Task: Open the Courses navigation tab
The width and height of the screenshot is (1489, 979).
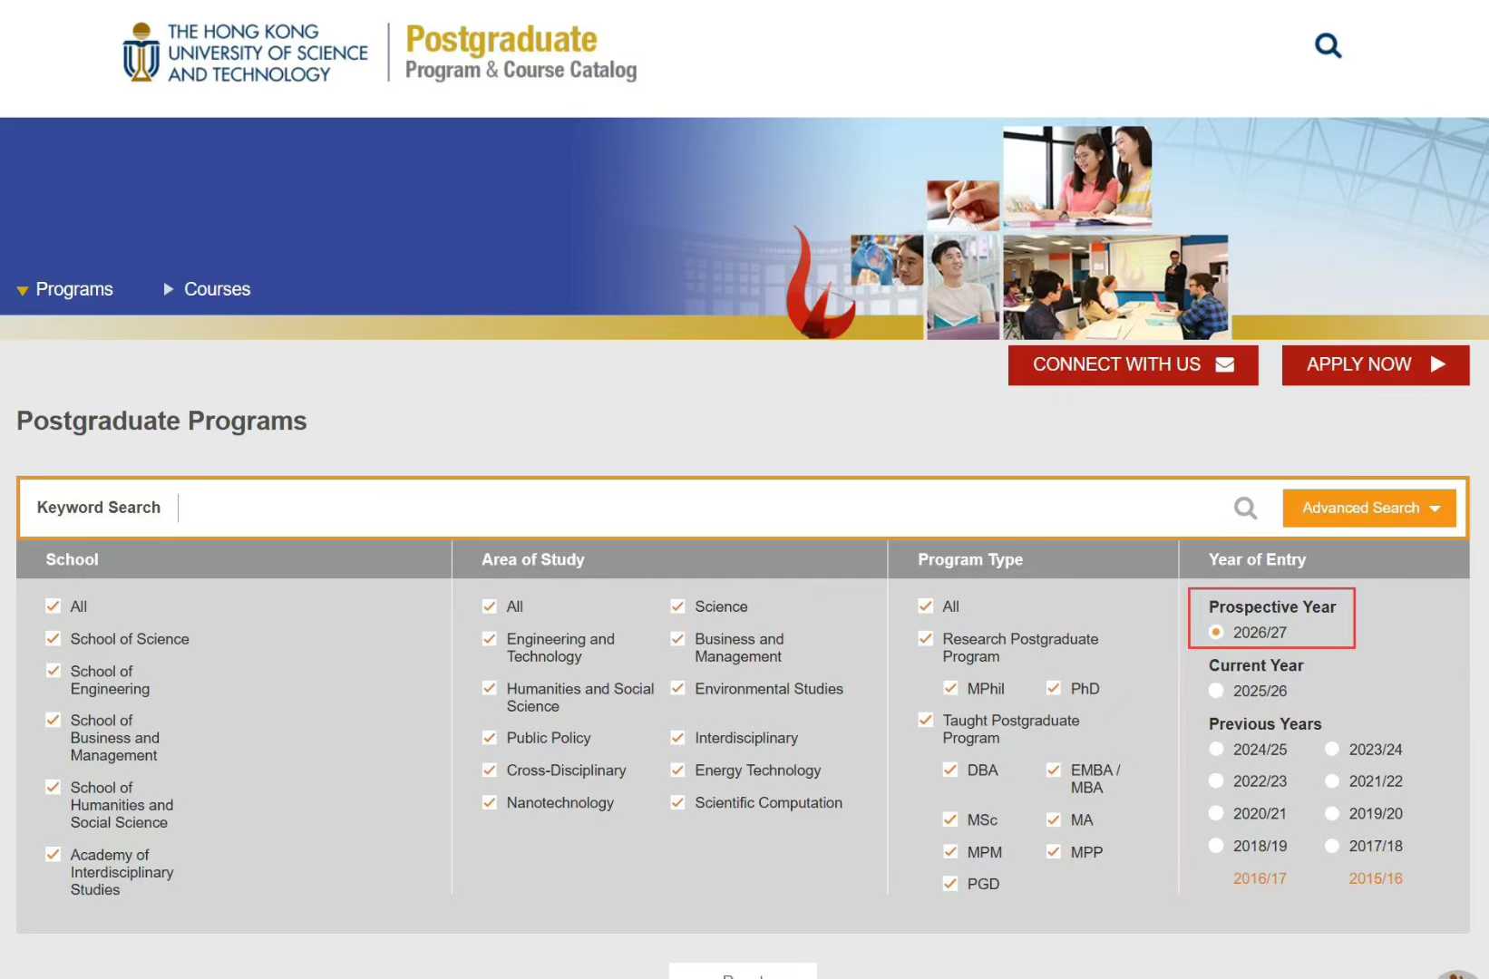Action: point(217,289)
